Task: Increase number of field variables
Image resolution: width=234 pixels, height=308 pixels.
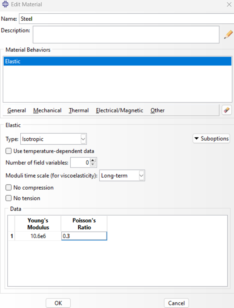Action: [x=93, y=160]
